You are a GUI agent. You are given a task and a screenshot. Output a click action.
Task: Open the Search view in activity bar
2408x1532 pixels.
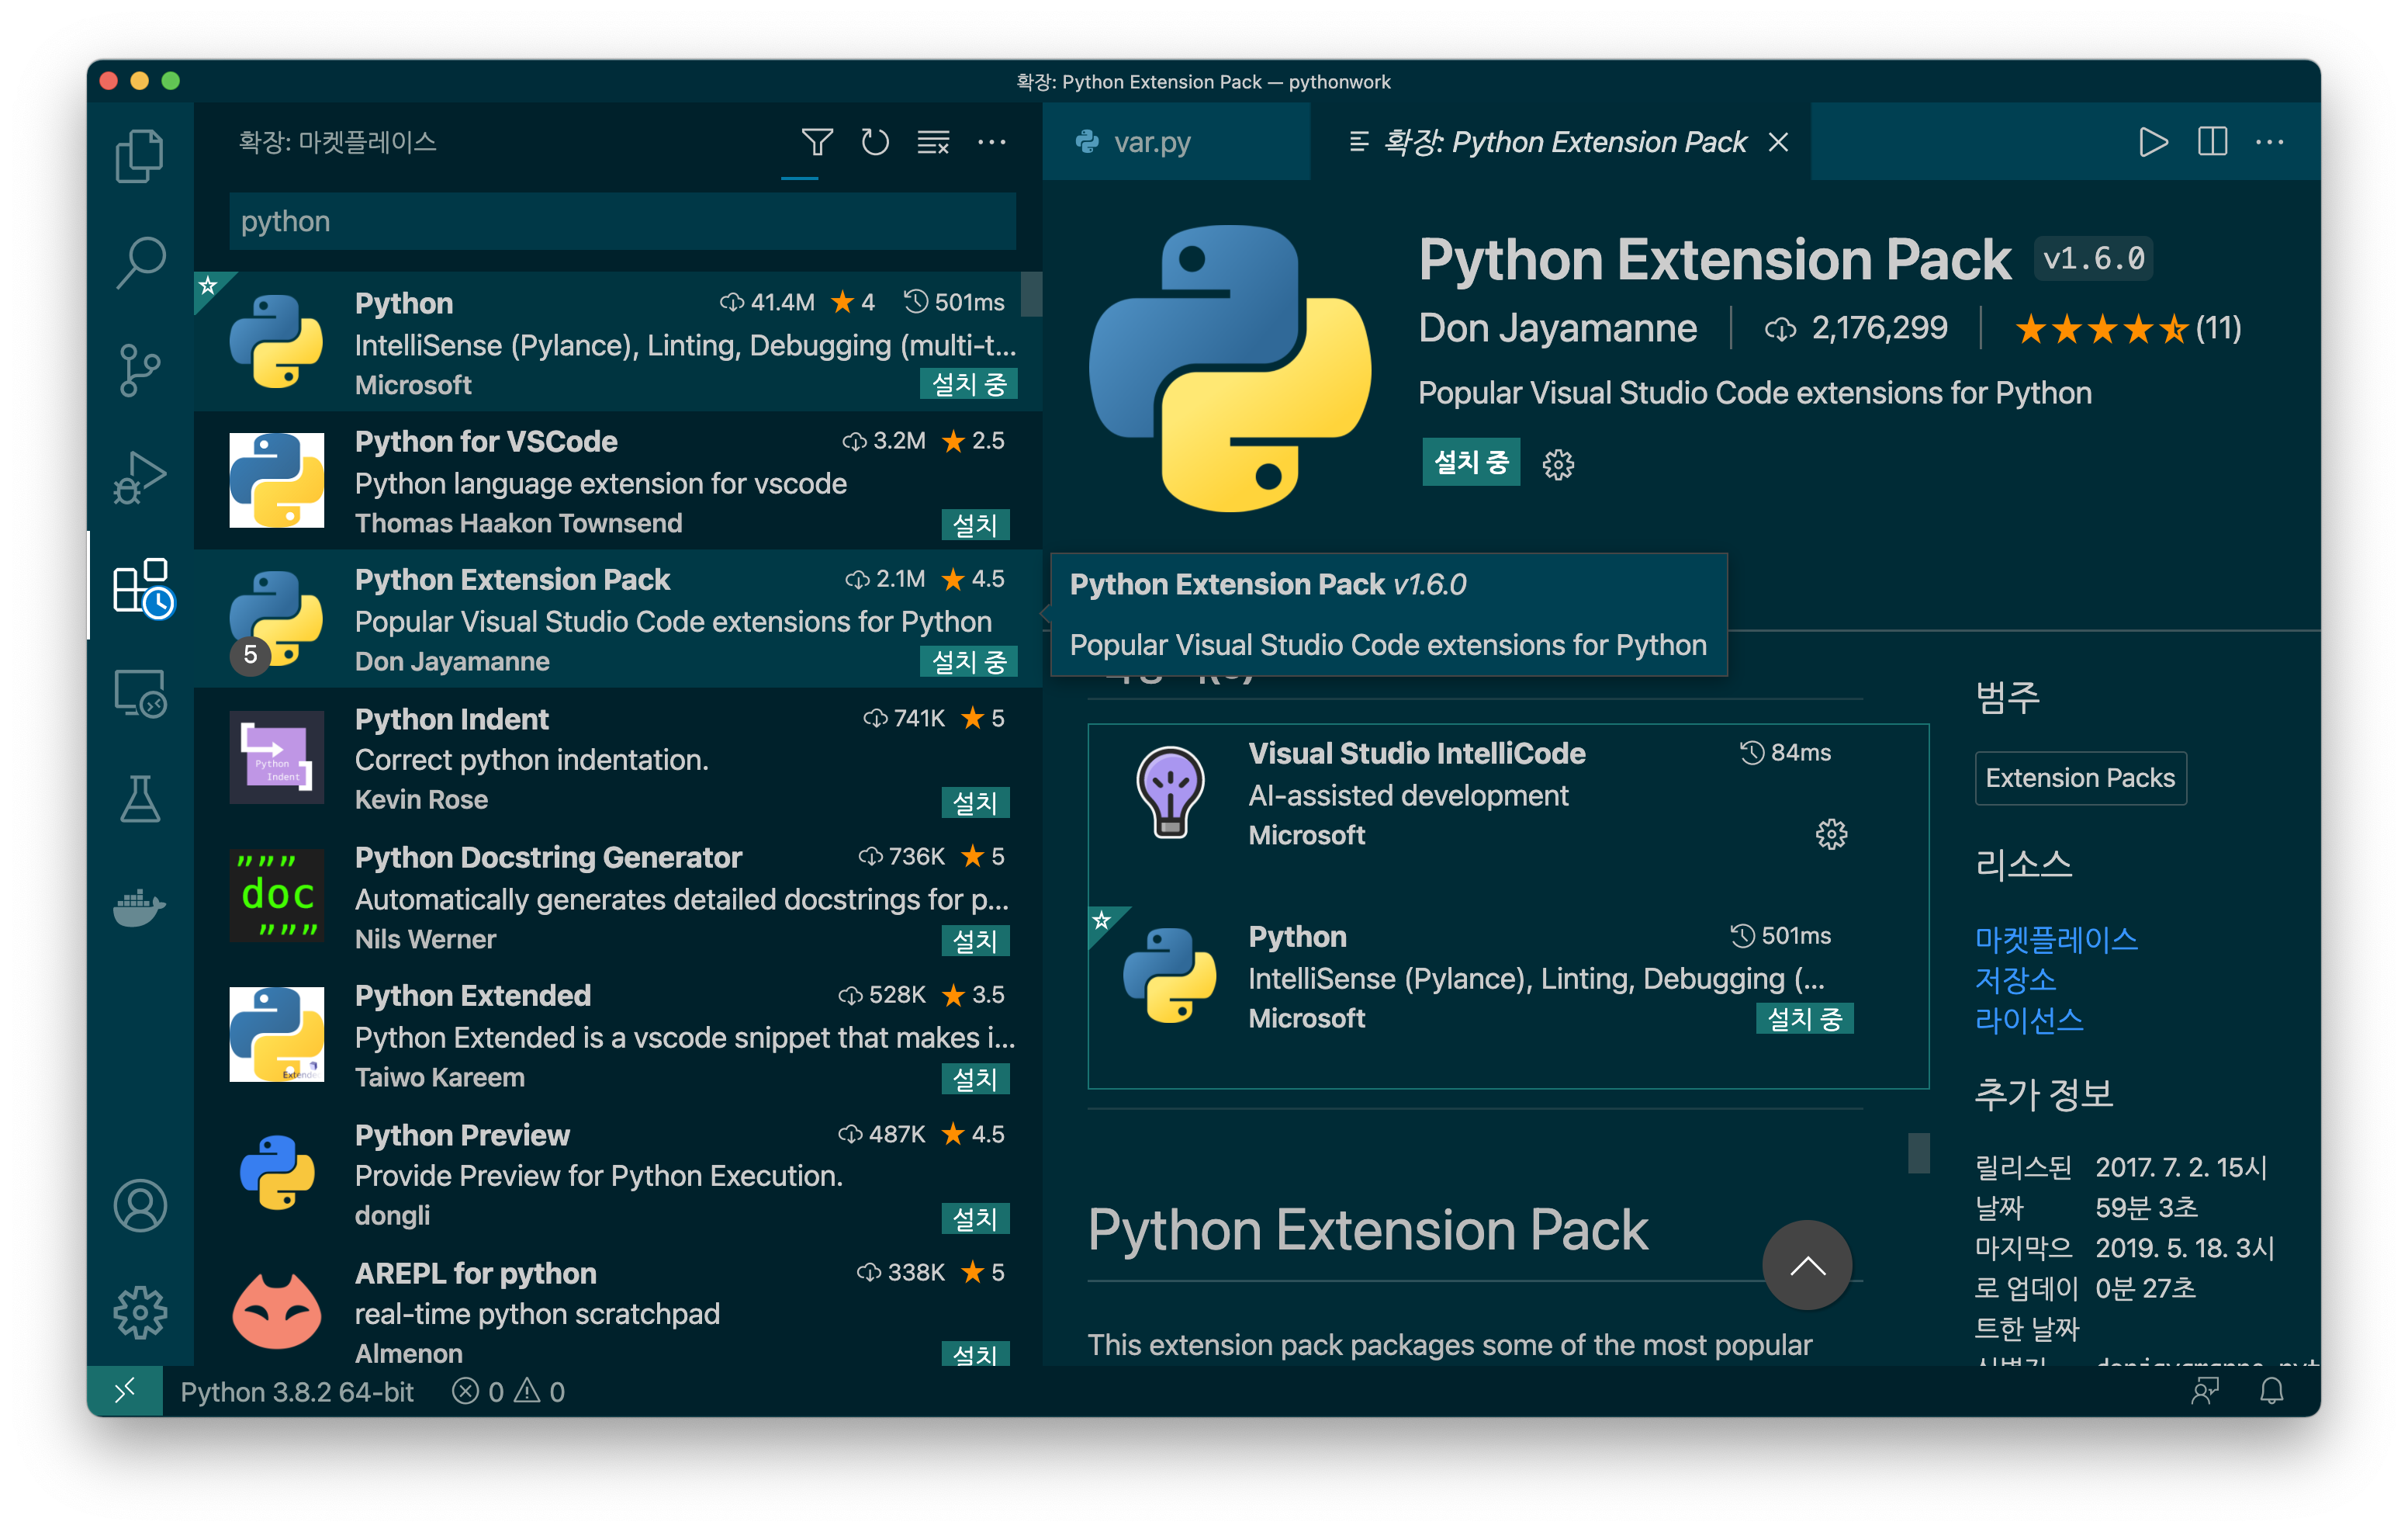click(140, 262)
